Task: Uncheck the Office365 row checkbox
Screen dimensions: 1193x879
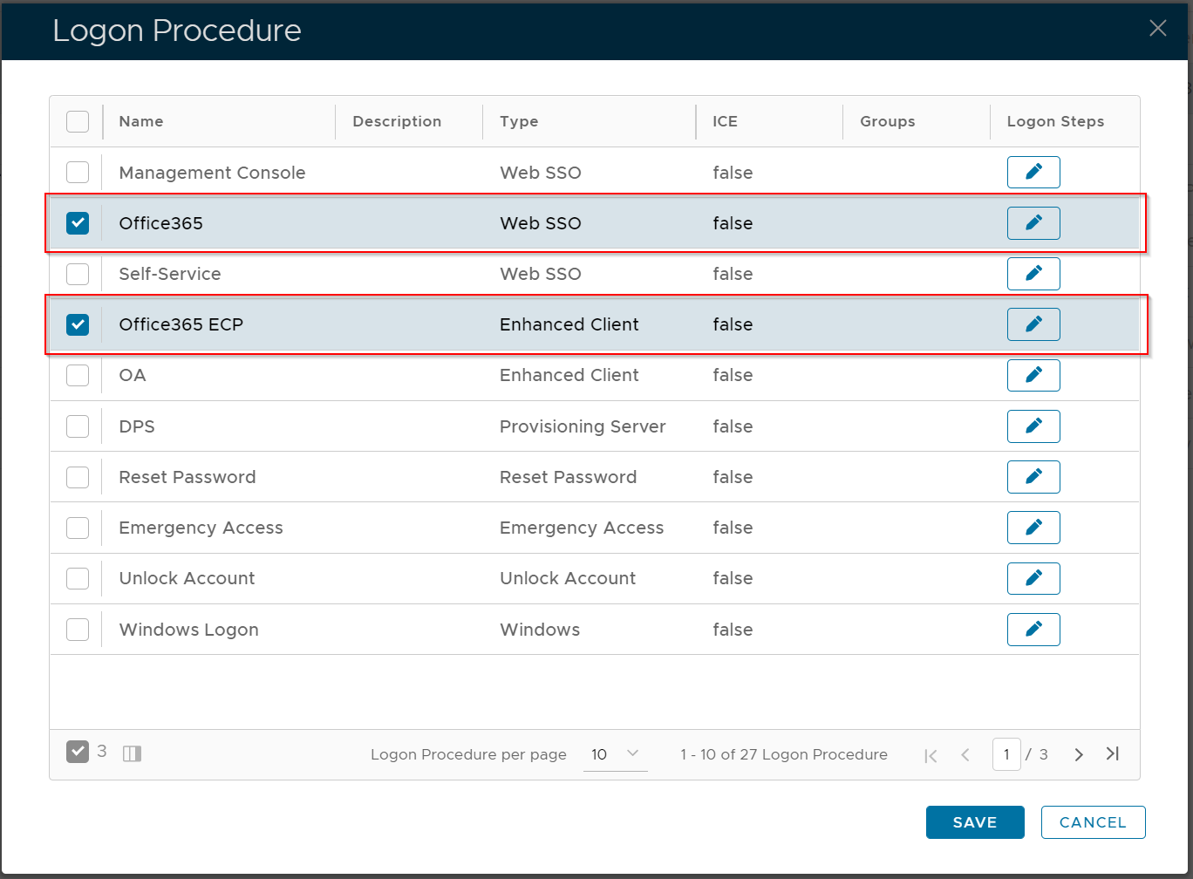Action: coord(78,223)
